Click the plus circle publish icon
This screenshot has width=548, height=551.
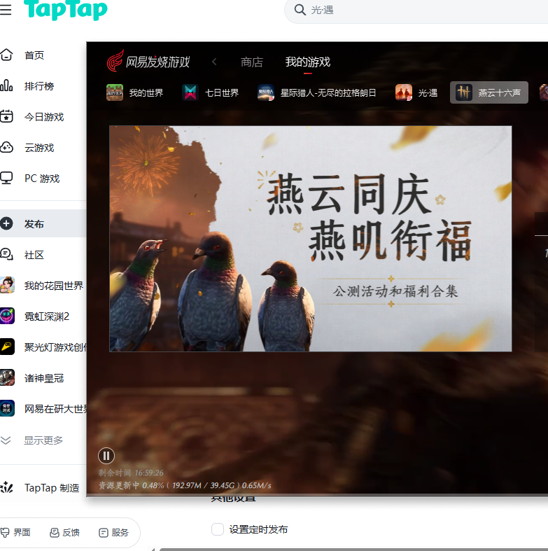click(7, 223)
